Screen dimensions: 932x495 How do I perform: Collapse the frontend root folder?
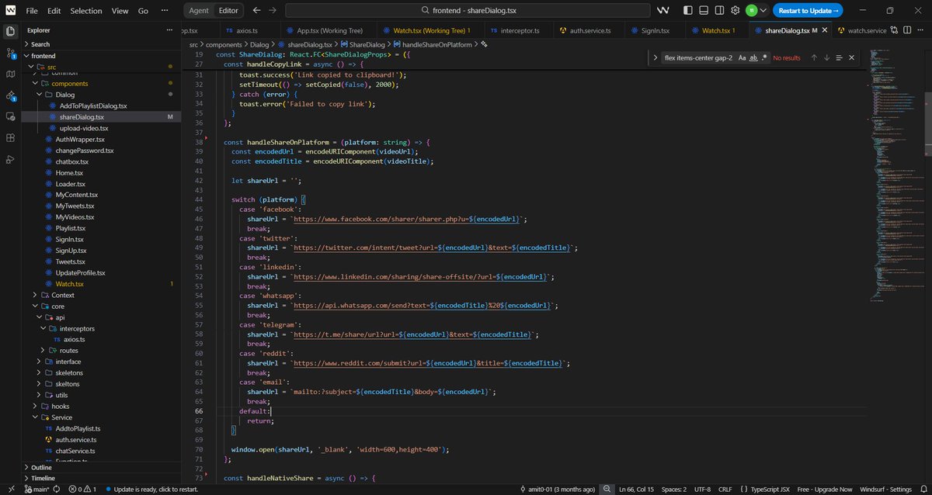[101, 56]
